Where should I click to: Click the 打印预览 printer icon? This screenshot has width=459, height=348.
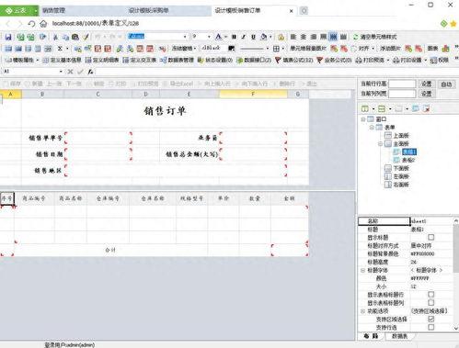(x=359, y=60)
